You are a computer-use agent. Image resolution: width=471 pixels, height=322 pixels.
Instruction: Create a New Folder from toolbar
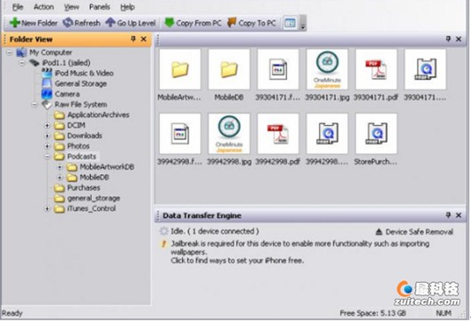[34, 23]
